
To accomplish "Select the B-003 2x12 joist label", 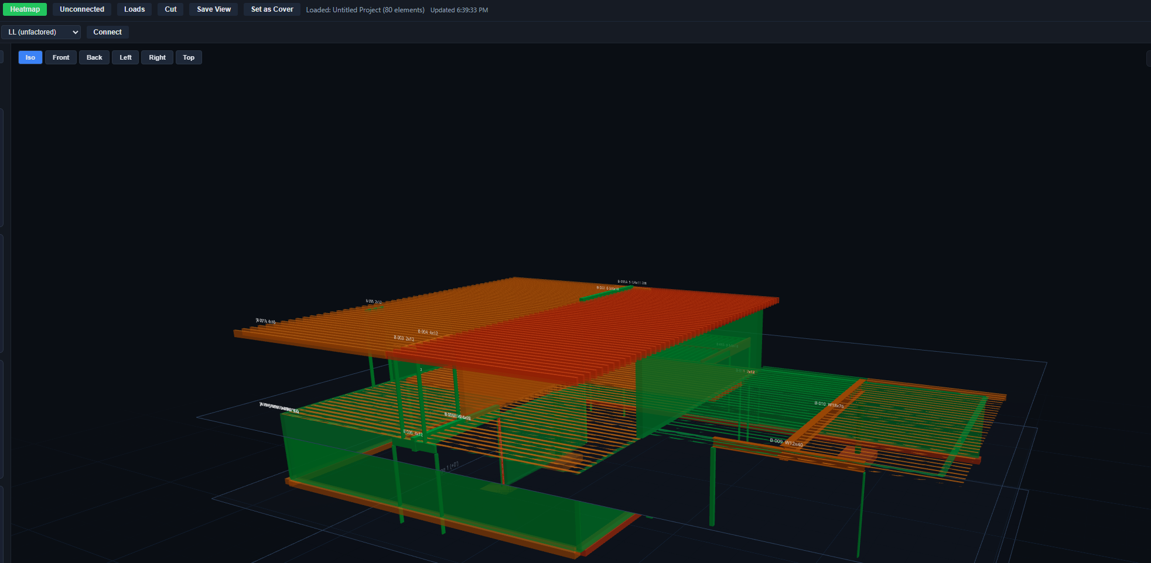I will 404,338.
